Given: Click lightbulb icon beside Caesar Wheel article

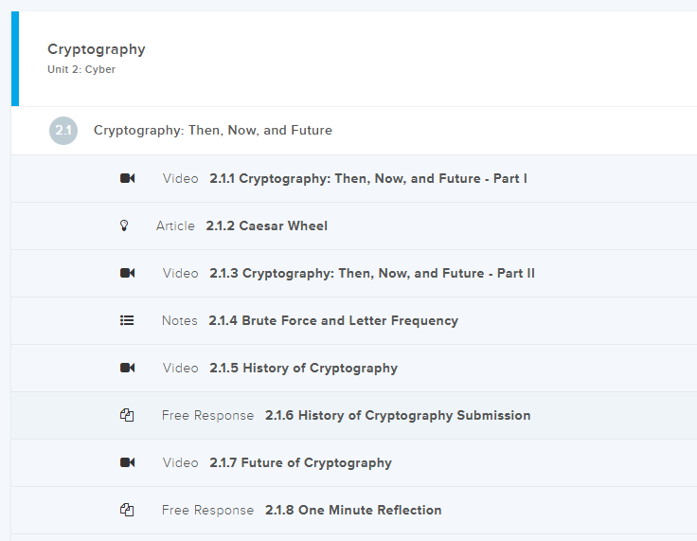Looking at the screenshot, I should tap(123, 225).
